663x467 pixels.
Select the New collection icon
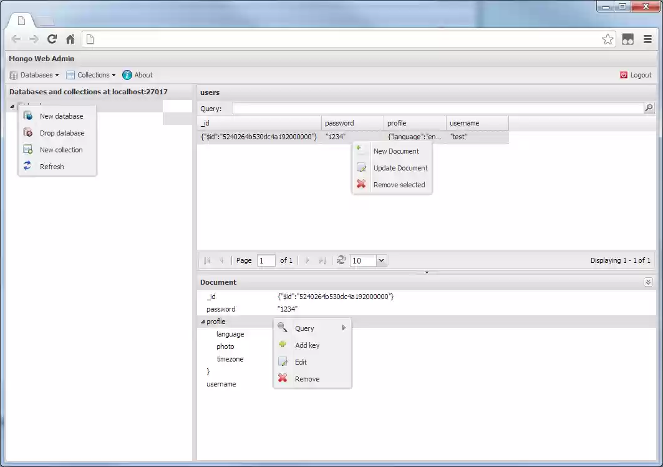point(27,149)
